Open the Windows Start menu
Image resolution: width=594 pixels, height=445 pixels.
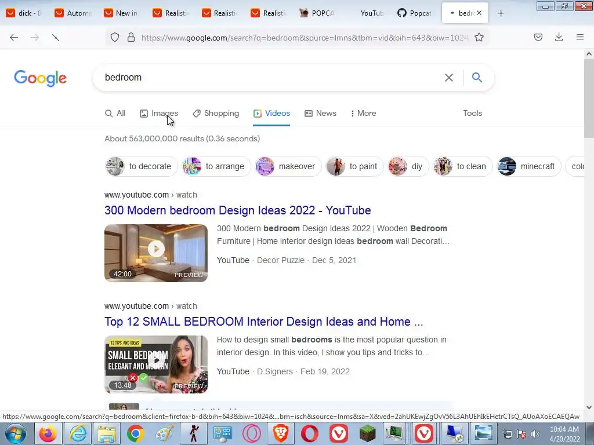point(16,433)
